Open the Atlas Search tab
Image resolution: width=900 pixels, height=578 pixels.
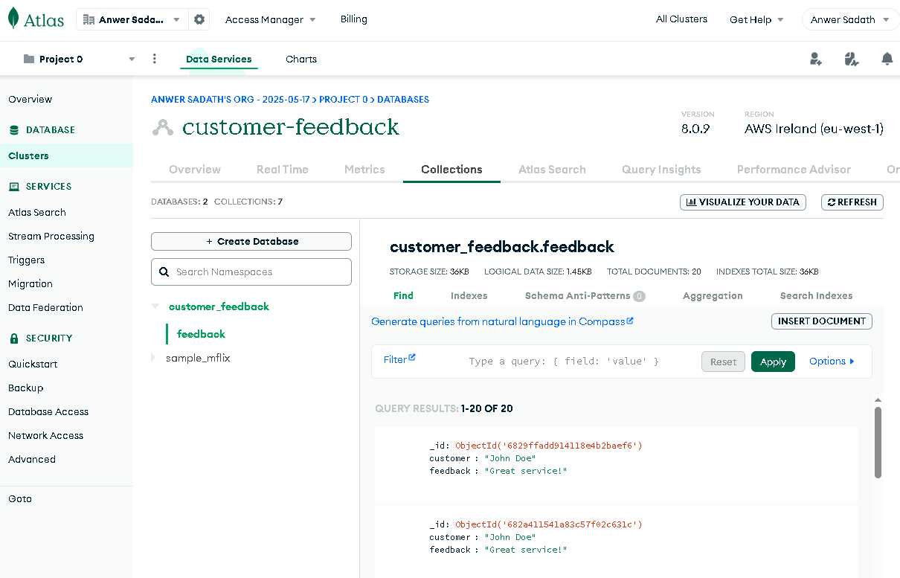click(x=552, y=170)
